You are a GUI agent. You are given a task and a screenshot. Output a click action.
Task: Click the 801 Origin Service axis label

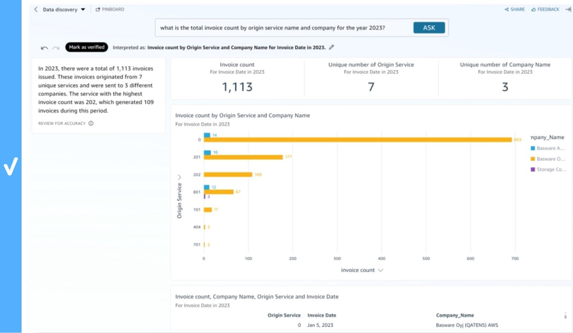point(197,192)
